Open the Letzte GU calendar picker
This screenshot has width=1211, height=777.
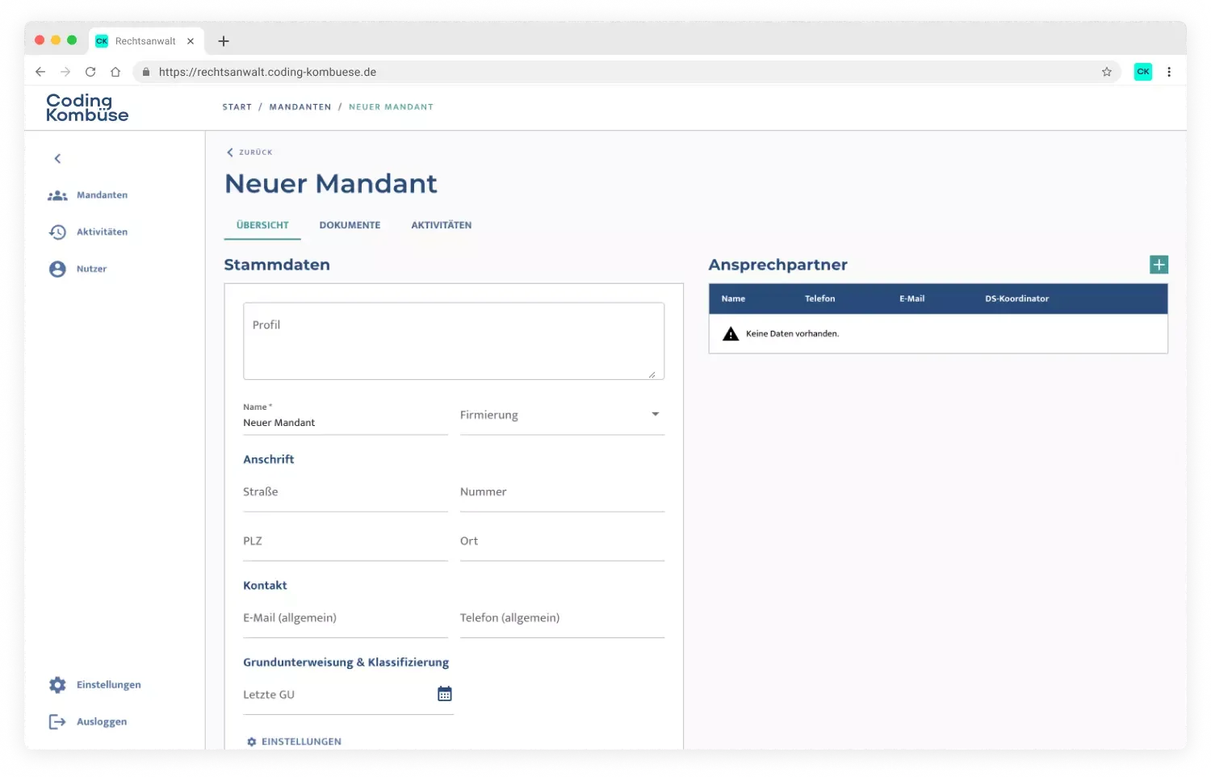(445, 694)
